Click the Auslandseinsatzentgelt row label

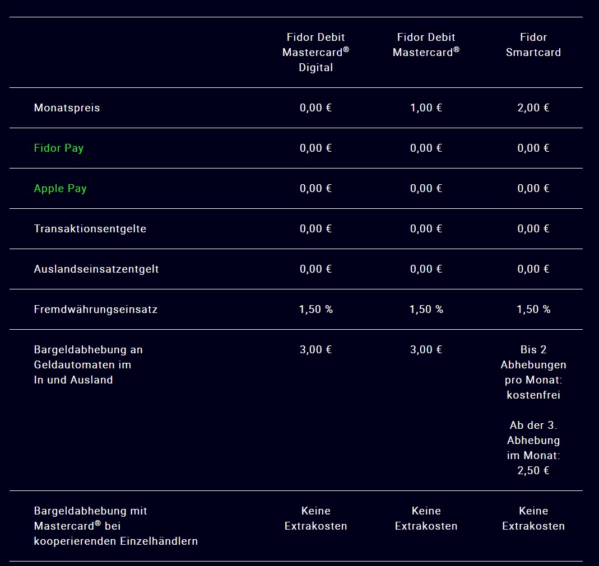(x=96, y=269)
